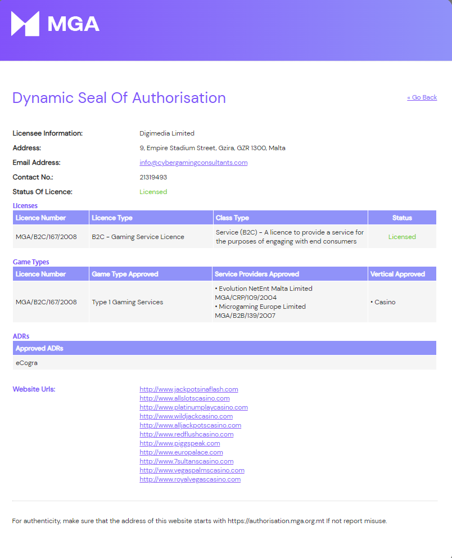Open the info@cybergamingconsultants.com email link
The height and width of the screenshot is (558, 452).
pyautogui.click(x=193, y=163)
